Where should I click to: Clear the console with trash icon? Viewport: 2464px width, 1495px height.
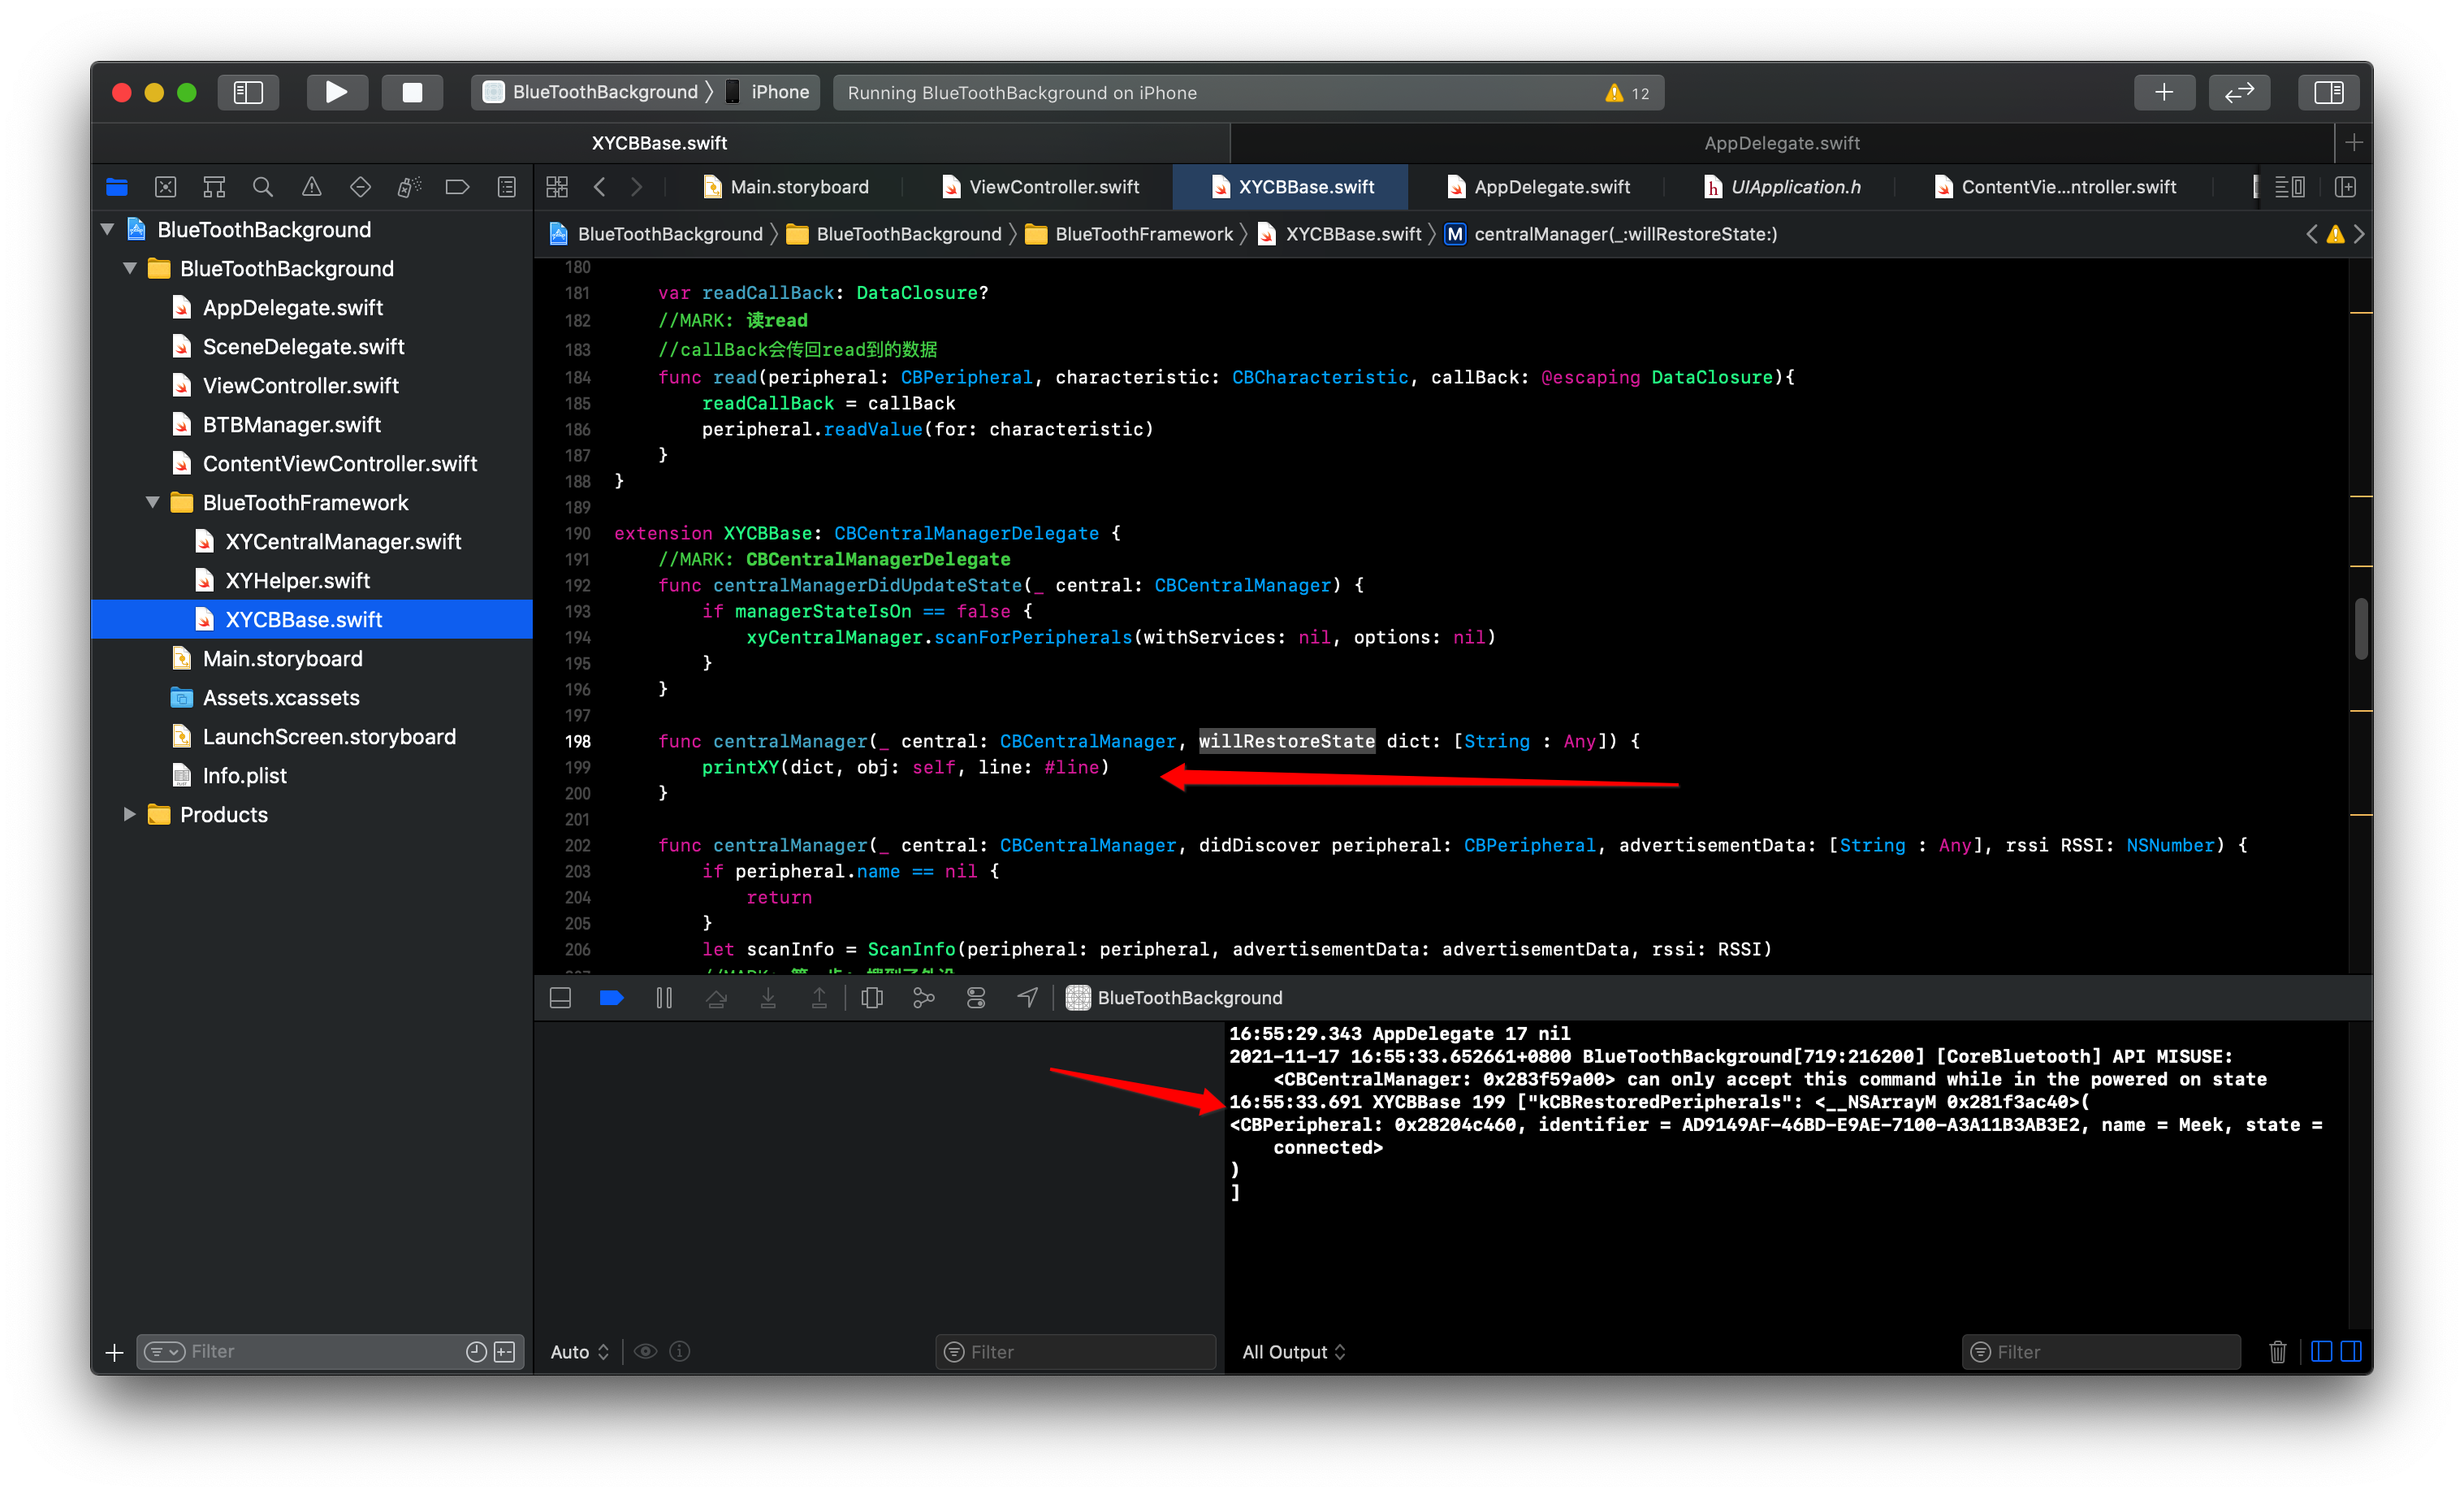(2277, 1352)
